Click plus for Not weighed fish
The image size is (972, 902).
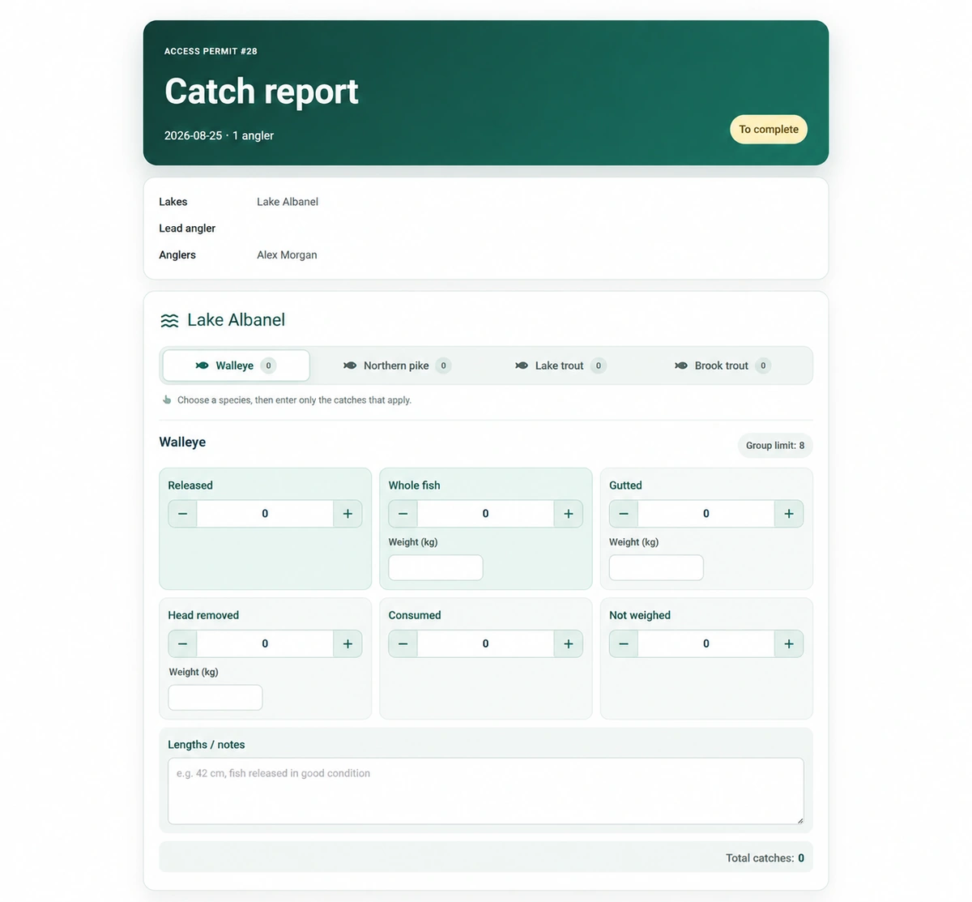point(789,643)
